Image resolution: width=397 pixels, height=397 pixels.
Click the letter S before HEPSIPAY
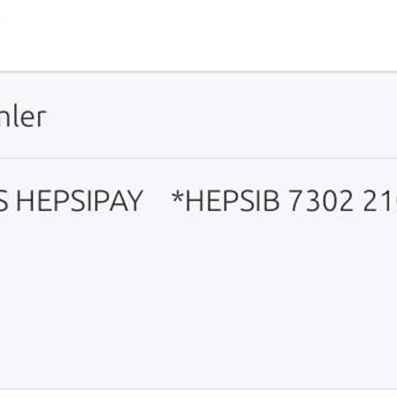pyautogui.click(x=4, y=201)
